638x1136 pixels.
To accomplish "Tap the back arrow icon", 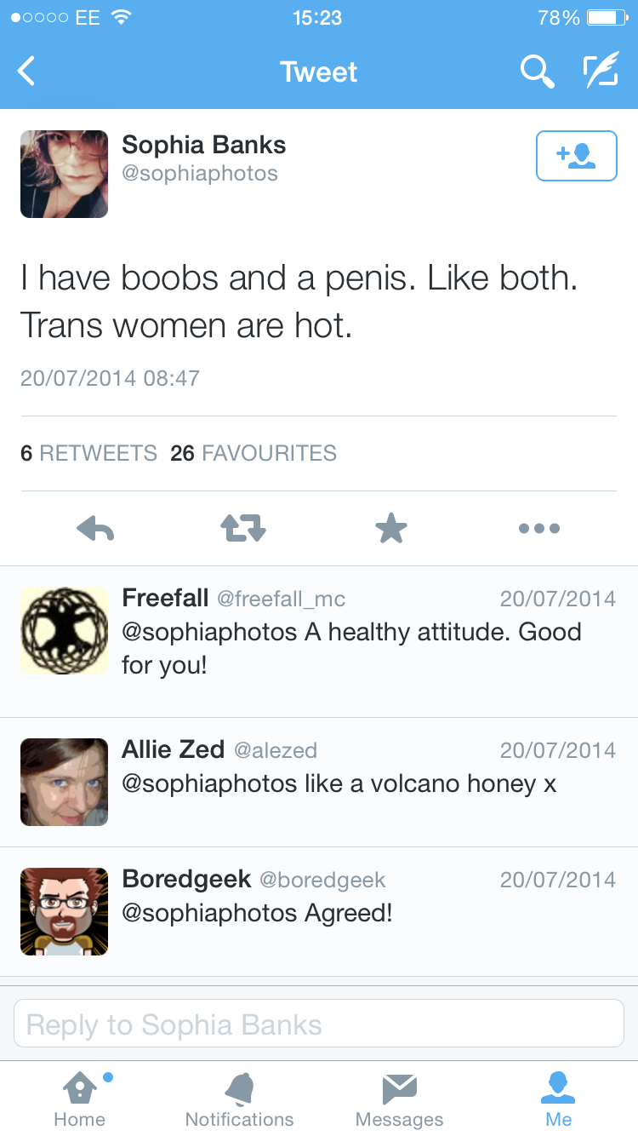I will [27, 72].
